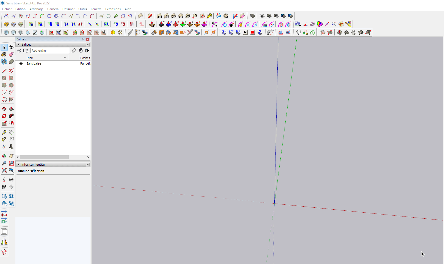Activate the Push/Pull tool
The image size is (444, 264).
point(11,109)
